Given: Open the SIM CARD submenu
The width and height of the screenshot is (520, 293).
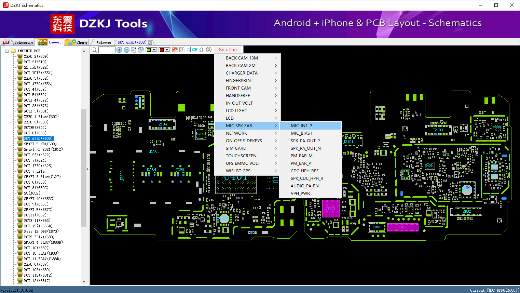Looking at the screenshot, I should pyautogui.click(x=247, y=148).
